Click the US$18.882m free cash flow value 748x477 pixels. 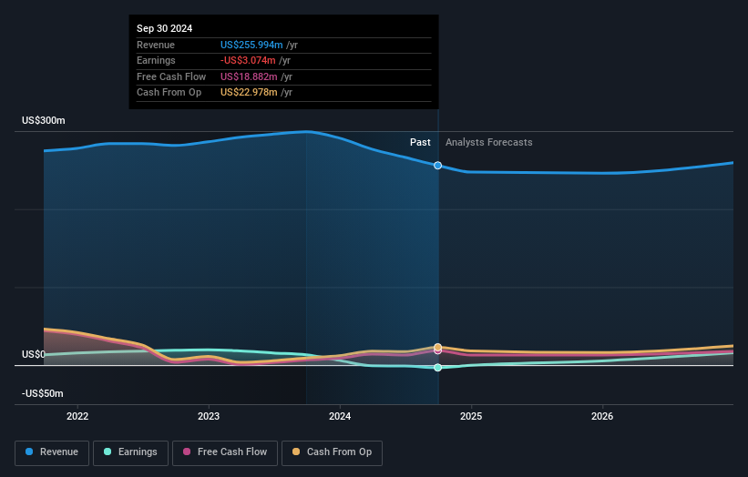coord(249,76)
